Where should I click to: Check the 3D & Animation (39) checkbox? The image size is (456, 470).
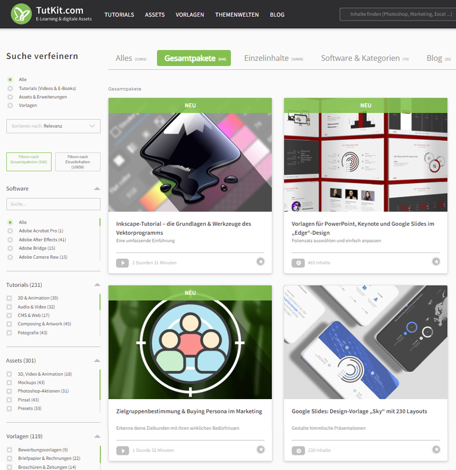click(9, 298)
